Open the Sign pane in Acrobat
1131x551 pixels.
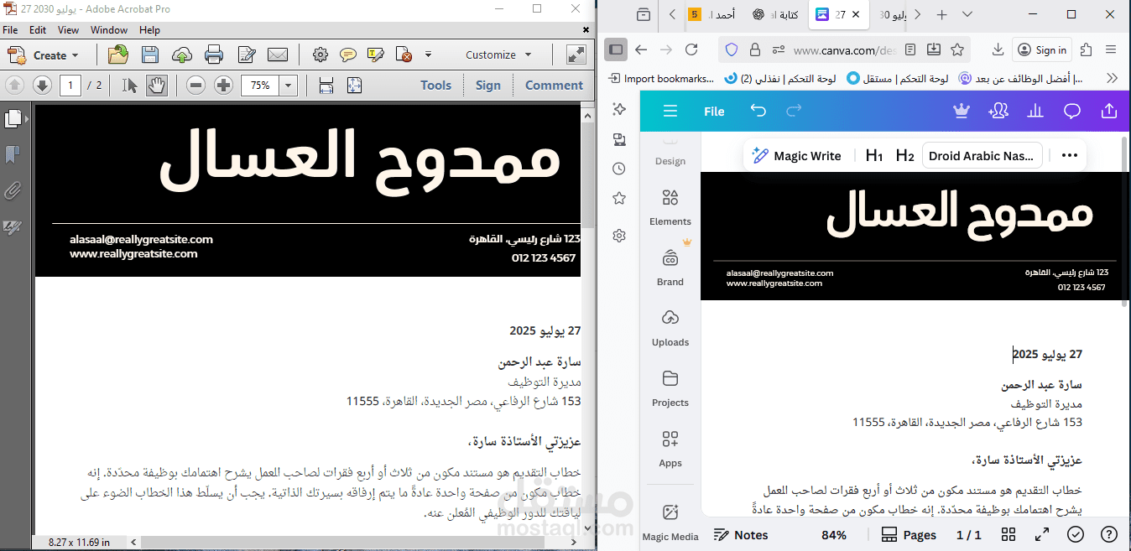coord(488,85)
